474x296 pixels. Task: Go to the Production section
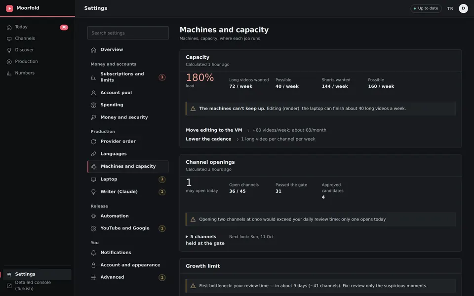tap(37, 61)
